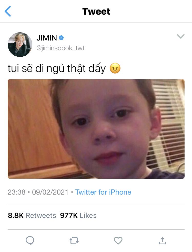Tap the retweet arrows icon
192x252 pixels.
point(74,241)
